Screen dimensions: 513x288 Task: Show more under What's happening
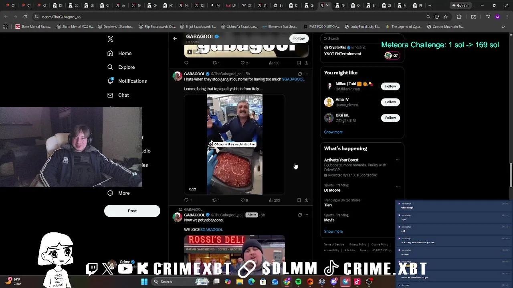click(x=333, y=231)
